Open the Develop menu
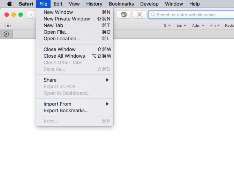The image size is (234, 188). (149, 4)
